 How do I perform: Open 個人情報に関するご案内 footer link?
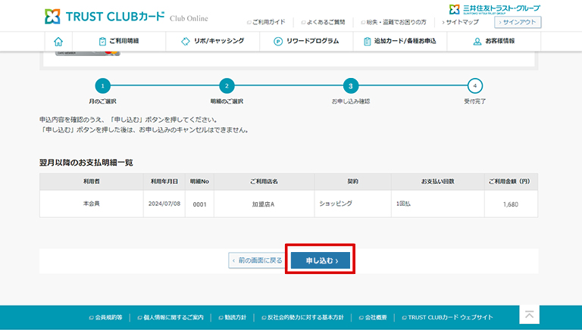click(171, 317)
